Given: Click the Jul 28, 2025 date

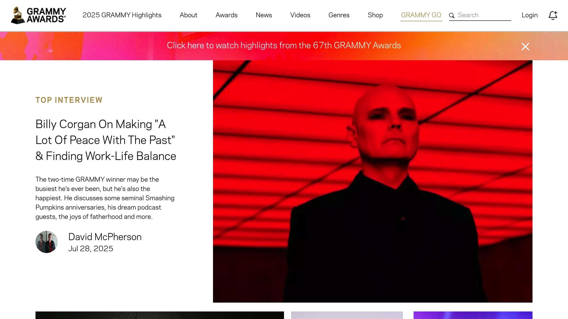Looking at the screenshot, I should 91,249.
